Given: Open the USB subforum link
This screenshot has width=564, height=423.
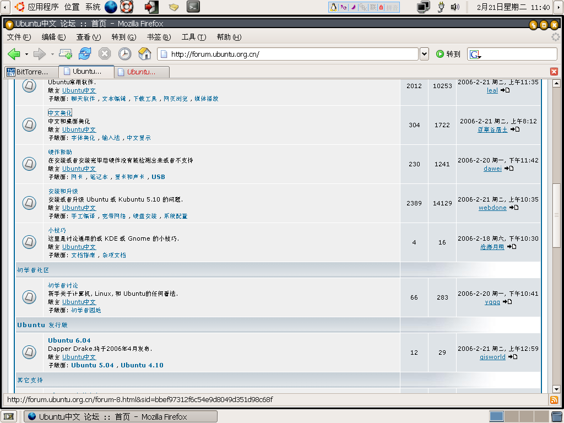Looking at the screenshot, I should tap(158, 177).
